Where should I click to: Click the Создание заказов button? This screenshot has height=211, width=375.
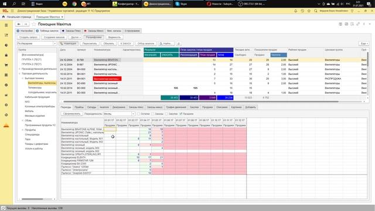coord(54,38)
